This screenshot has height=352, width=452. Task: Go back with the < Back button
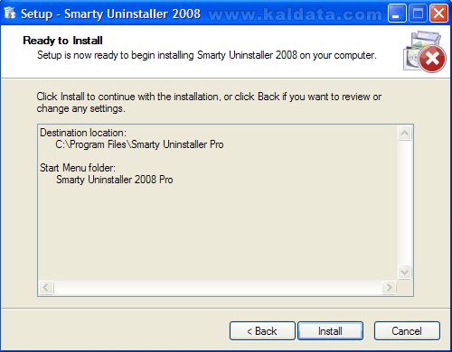pos(262,331)
